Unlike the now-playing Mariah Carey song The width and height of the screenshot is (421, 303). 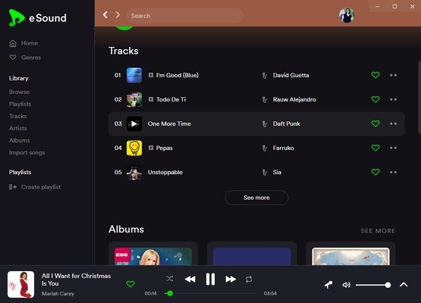[130, 284]
